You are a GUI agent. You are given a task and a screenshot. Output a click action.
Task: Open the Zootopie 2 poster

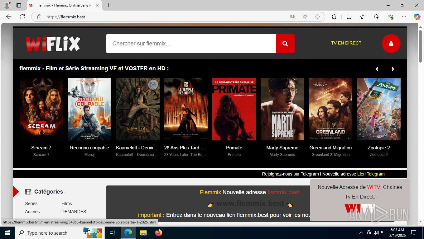[x=379, y=109]
